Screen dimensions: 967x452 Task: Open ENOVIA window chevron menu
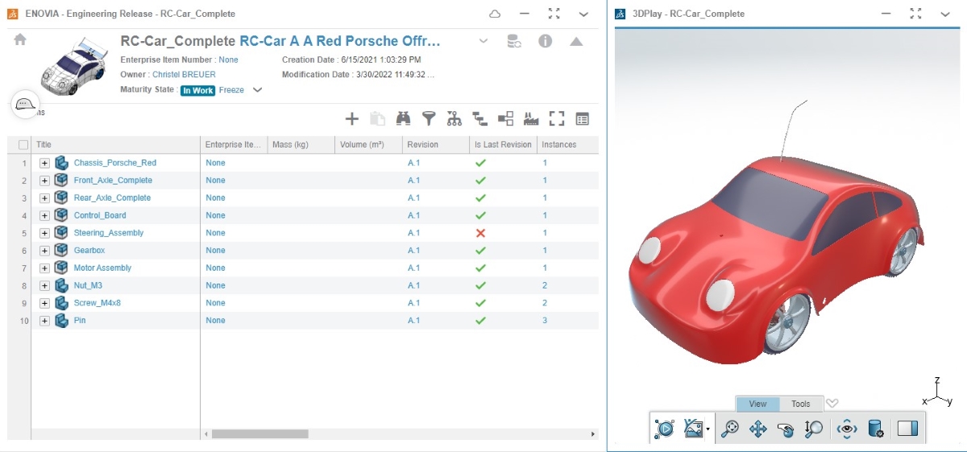[583, 15]
